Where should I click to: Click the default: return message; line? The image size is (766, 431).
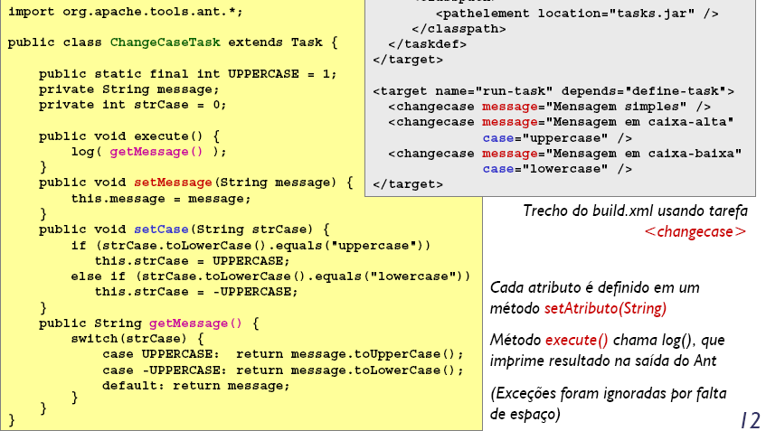point(196,386)
